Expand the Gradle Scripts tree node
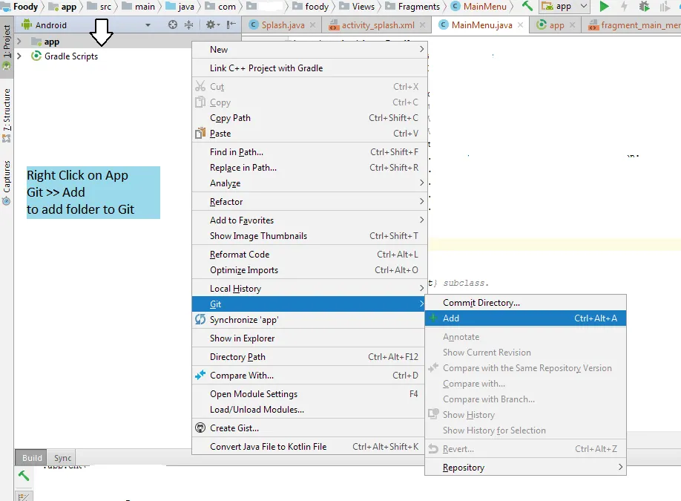 19,56
